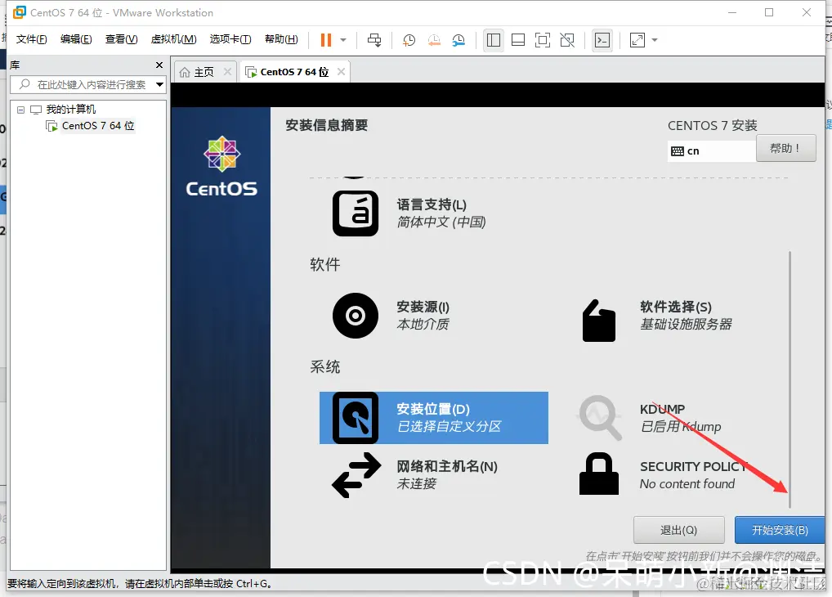Take a snapshot of the virtual machine
The image size is (832, 597).
click(409, 40)
